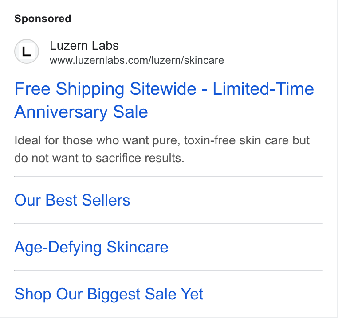The image size is (338, 318).
Task: Visit the Age-Defying Skincare sitelink
Action: (x=91, y=247)
